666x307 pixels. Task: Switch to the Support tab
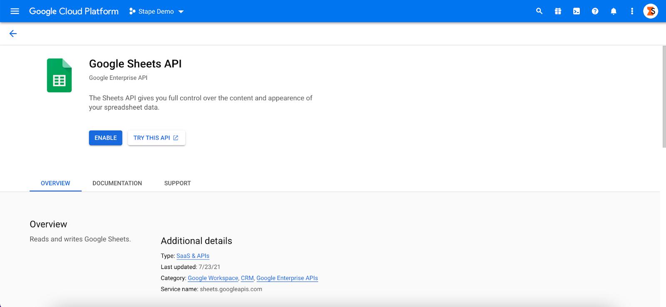pos(177,183)
